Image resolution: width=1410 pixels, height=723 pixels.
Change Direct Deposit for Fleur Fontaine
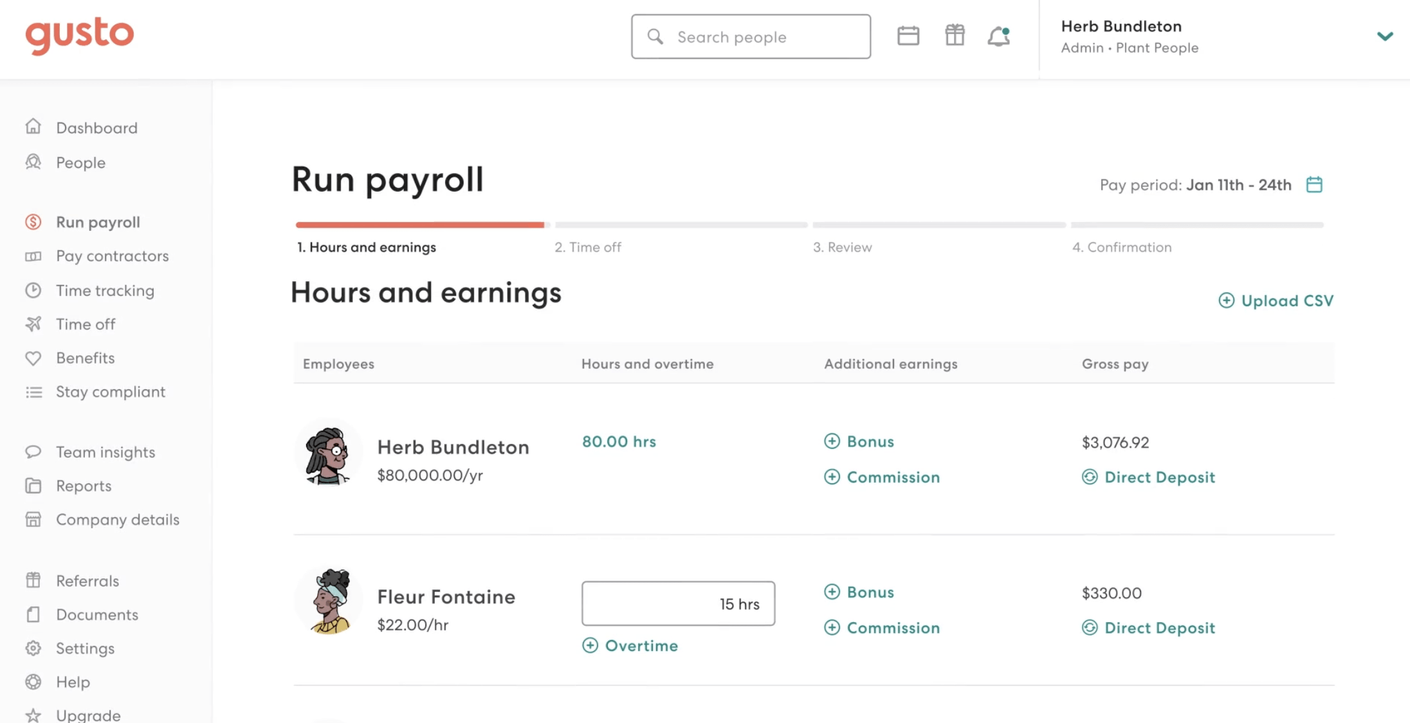1148,628
